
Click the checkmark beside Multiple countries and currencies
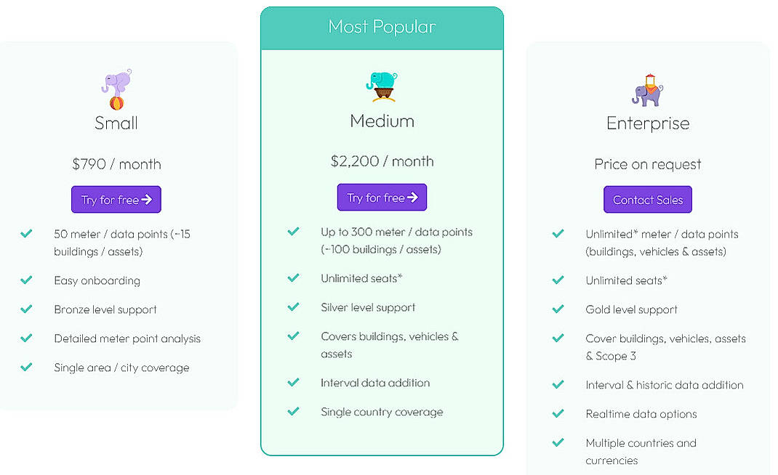(558, 442)
